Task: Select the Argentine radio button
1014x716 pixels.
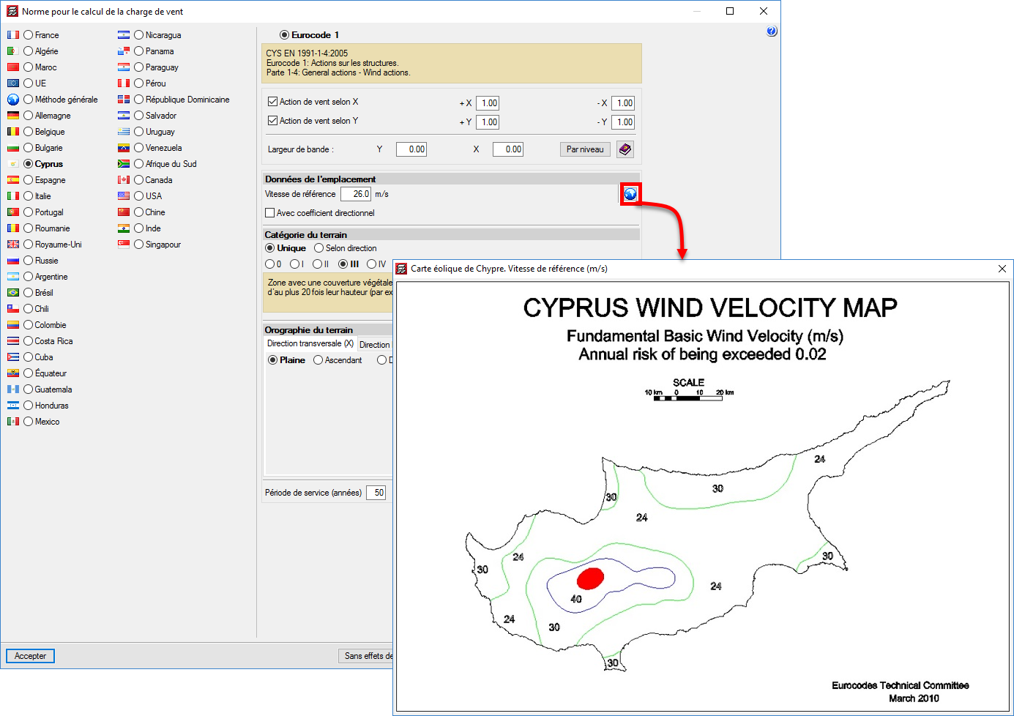Action: point(29,277)
